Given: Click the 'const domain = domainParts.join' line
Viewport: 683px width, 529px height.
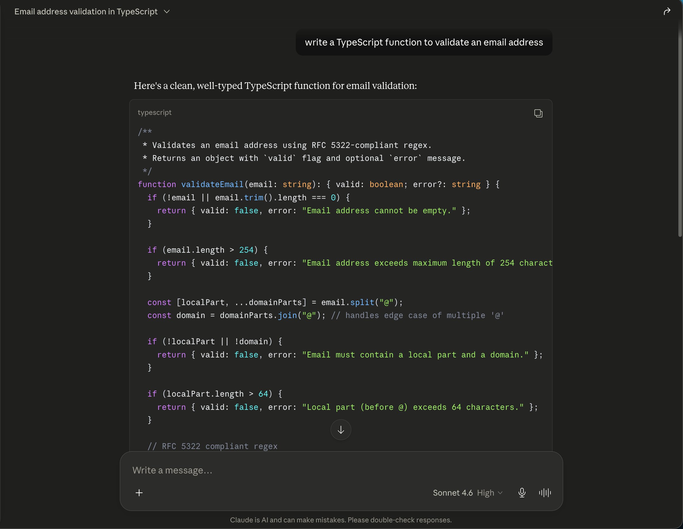Looking at the screenshot, I should coord(326,315).
